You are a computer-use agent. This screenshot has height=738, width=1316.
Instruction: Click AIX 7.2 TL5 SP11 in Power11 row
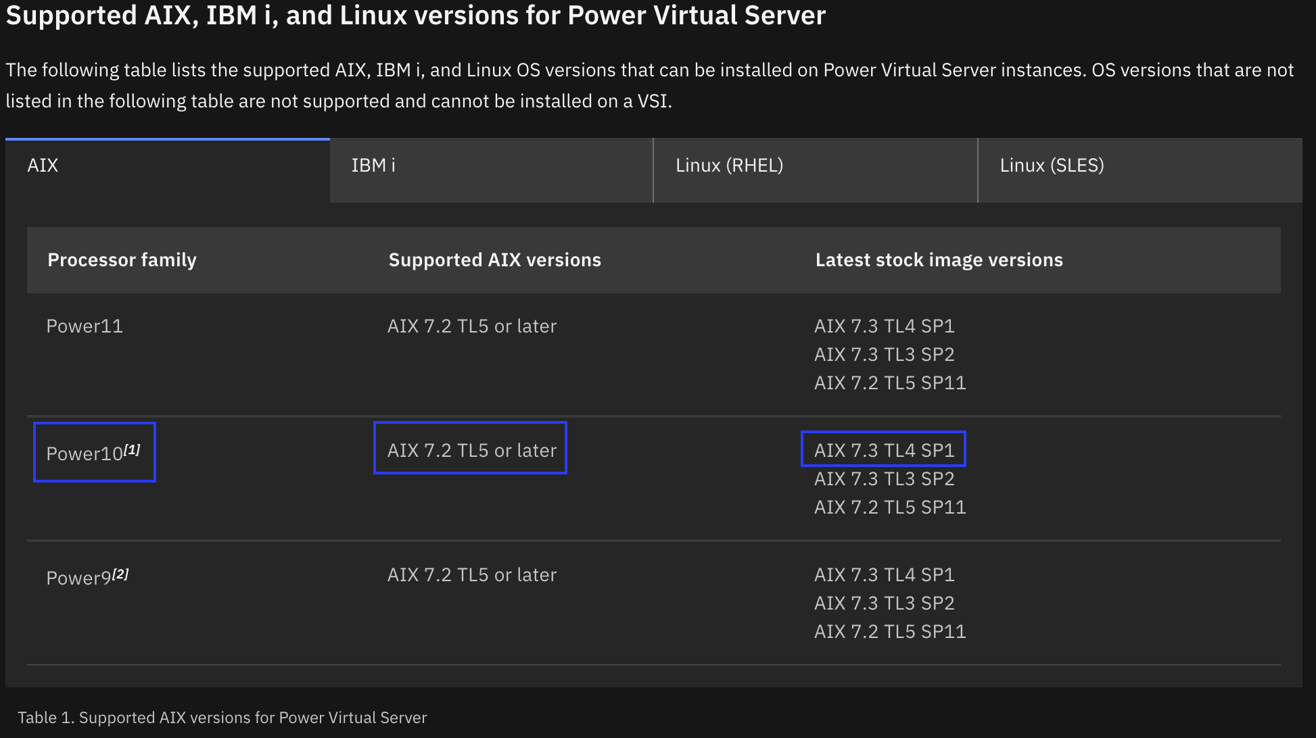[x=890, y=383]
